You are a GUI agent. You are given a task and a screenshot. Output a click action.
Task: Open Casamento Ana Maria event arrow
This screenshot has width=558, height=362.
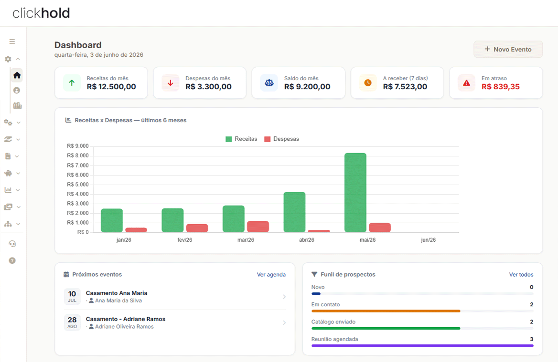pyautogui.click(x=284, y=297)
